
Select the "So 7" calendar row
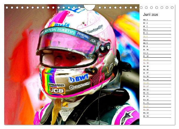157,39
